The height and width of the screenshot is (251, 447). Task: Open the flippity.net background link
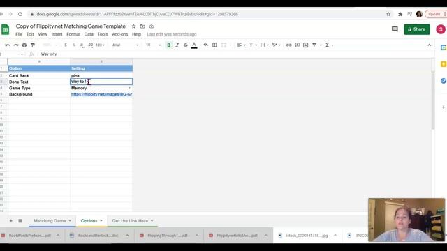101,94
